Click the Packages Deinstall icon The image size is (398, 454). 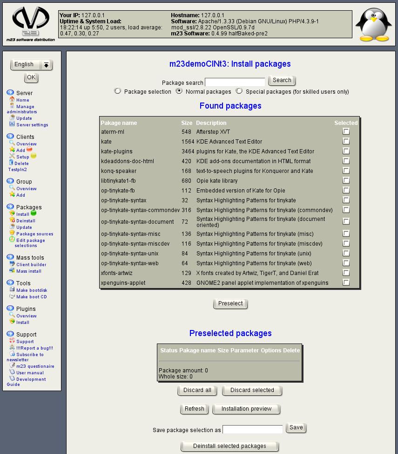point(12,220)
